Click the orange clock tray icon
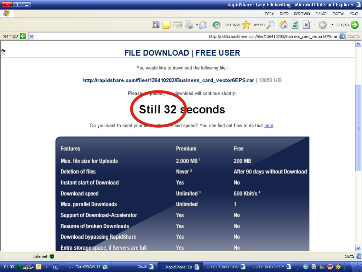 [39, 267]
